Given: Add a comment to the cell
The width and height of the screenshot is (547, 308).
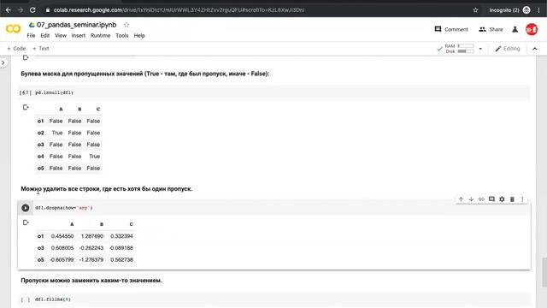Looking at the screenshot, I should [x=491, y=199].
